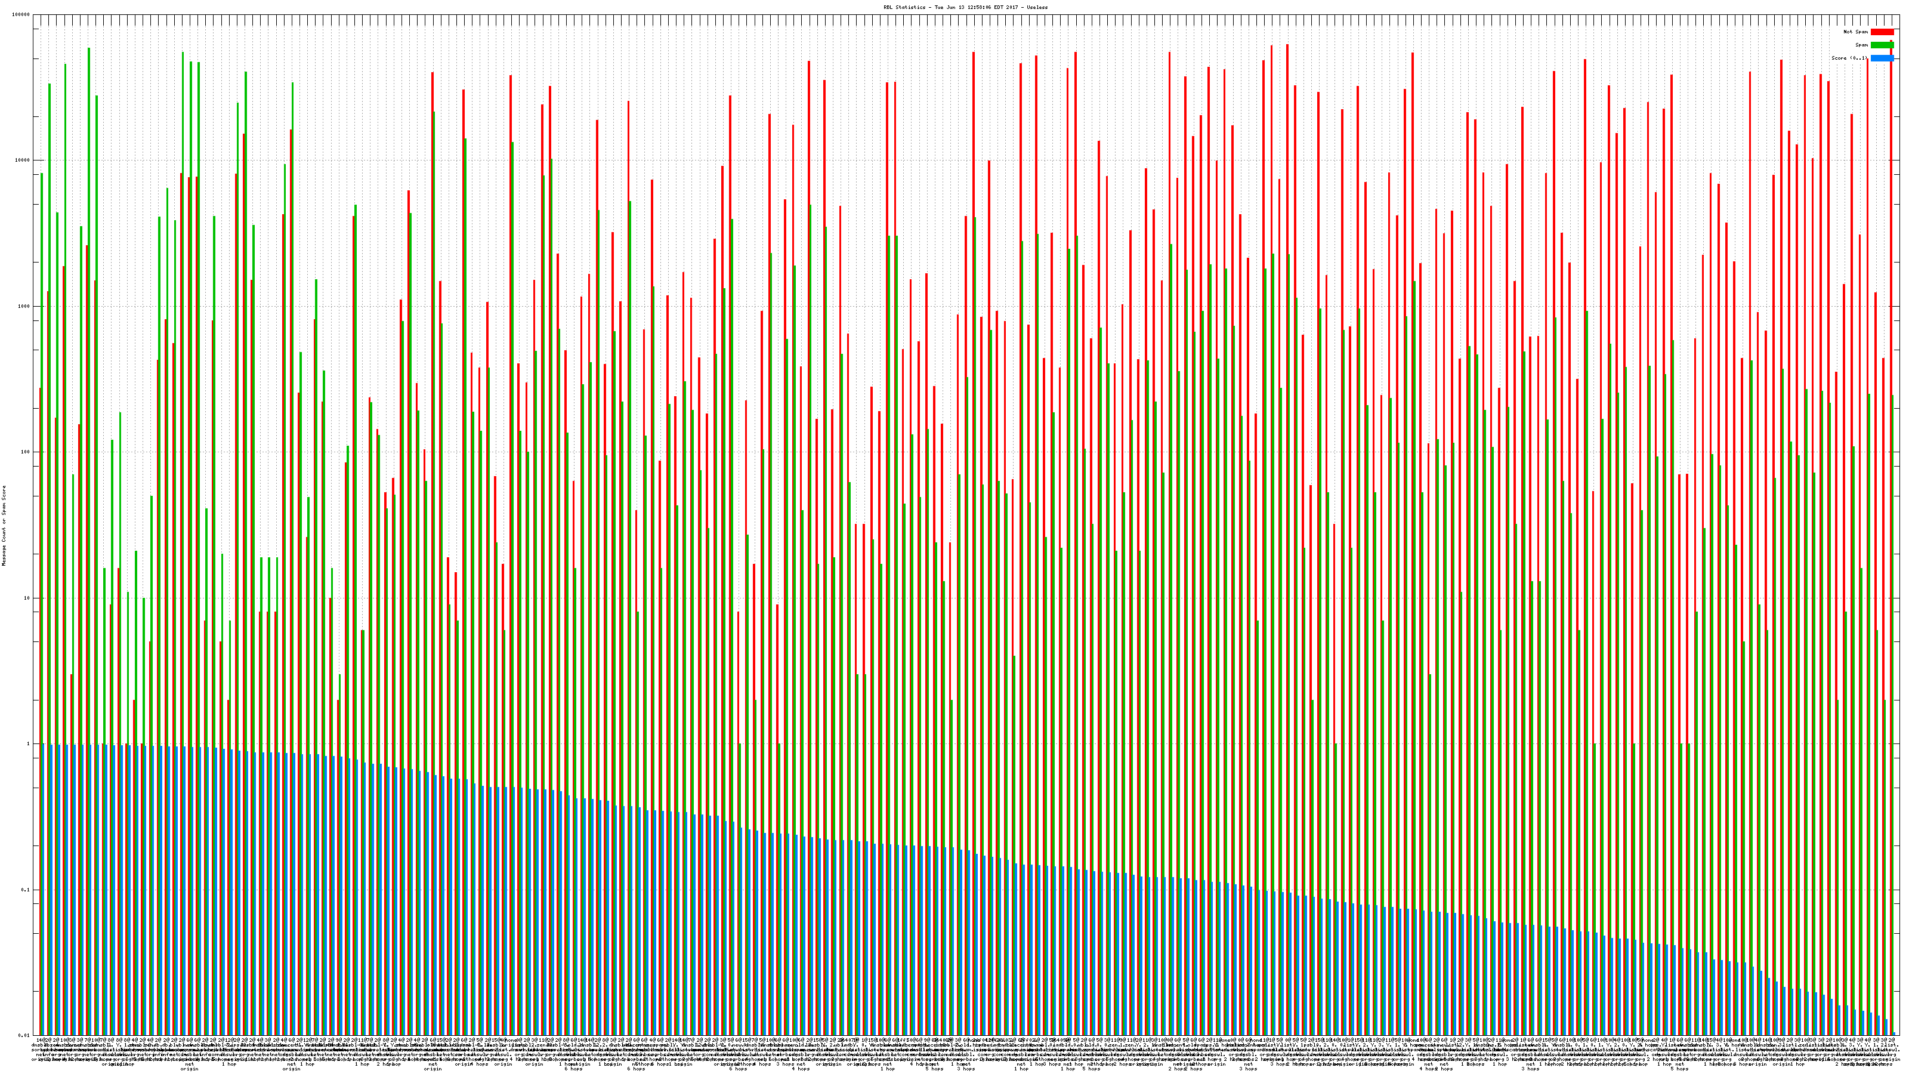Select the 'Score (0..1)' legend label
The image size is (1909, 1074).
(1850, 58)
